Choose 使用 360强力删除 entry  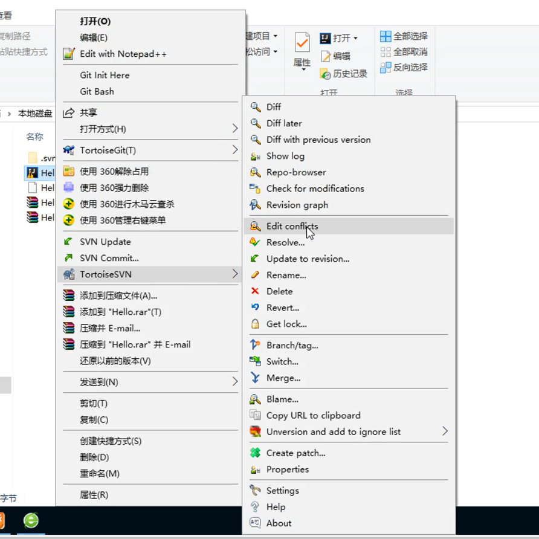coord(114,188)
